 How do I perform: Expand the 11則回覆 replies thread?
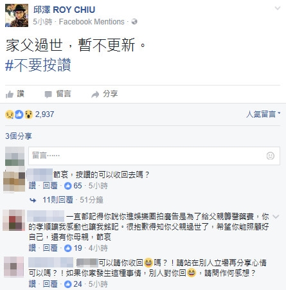58,200
